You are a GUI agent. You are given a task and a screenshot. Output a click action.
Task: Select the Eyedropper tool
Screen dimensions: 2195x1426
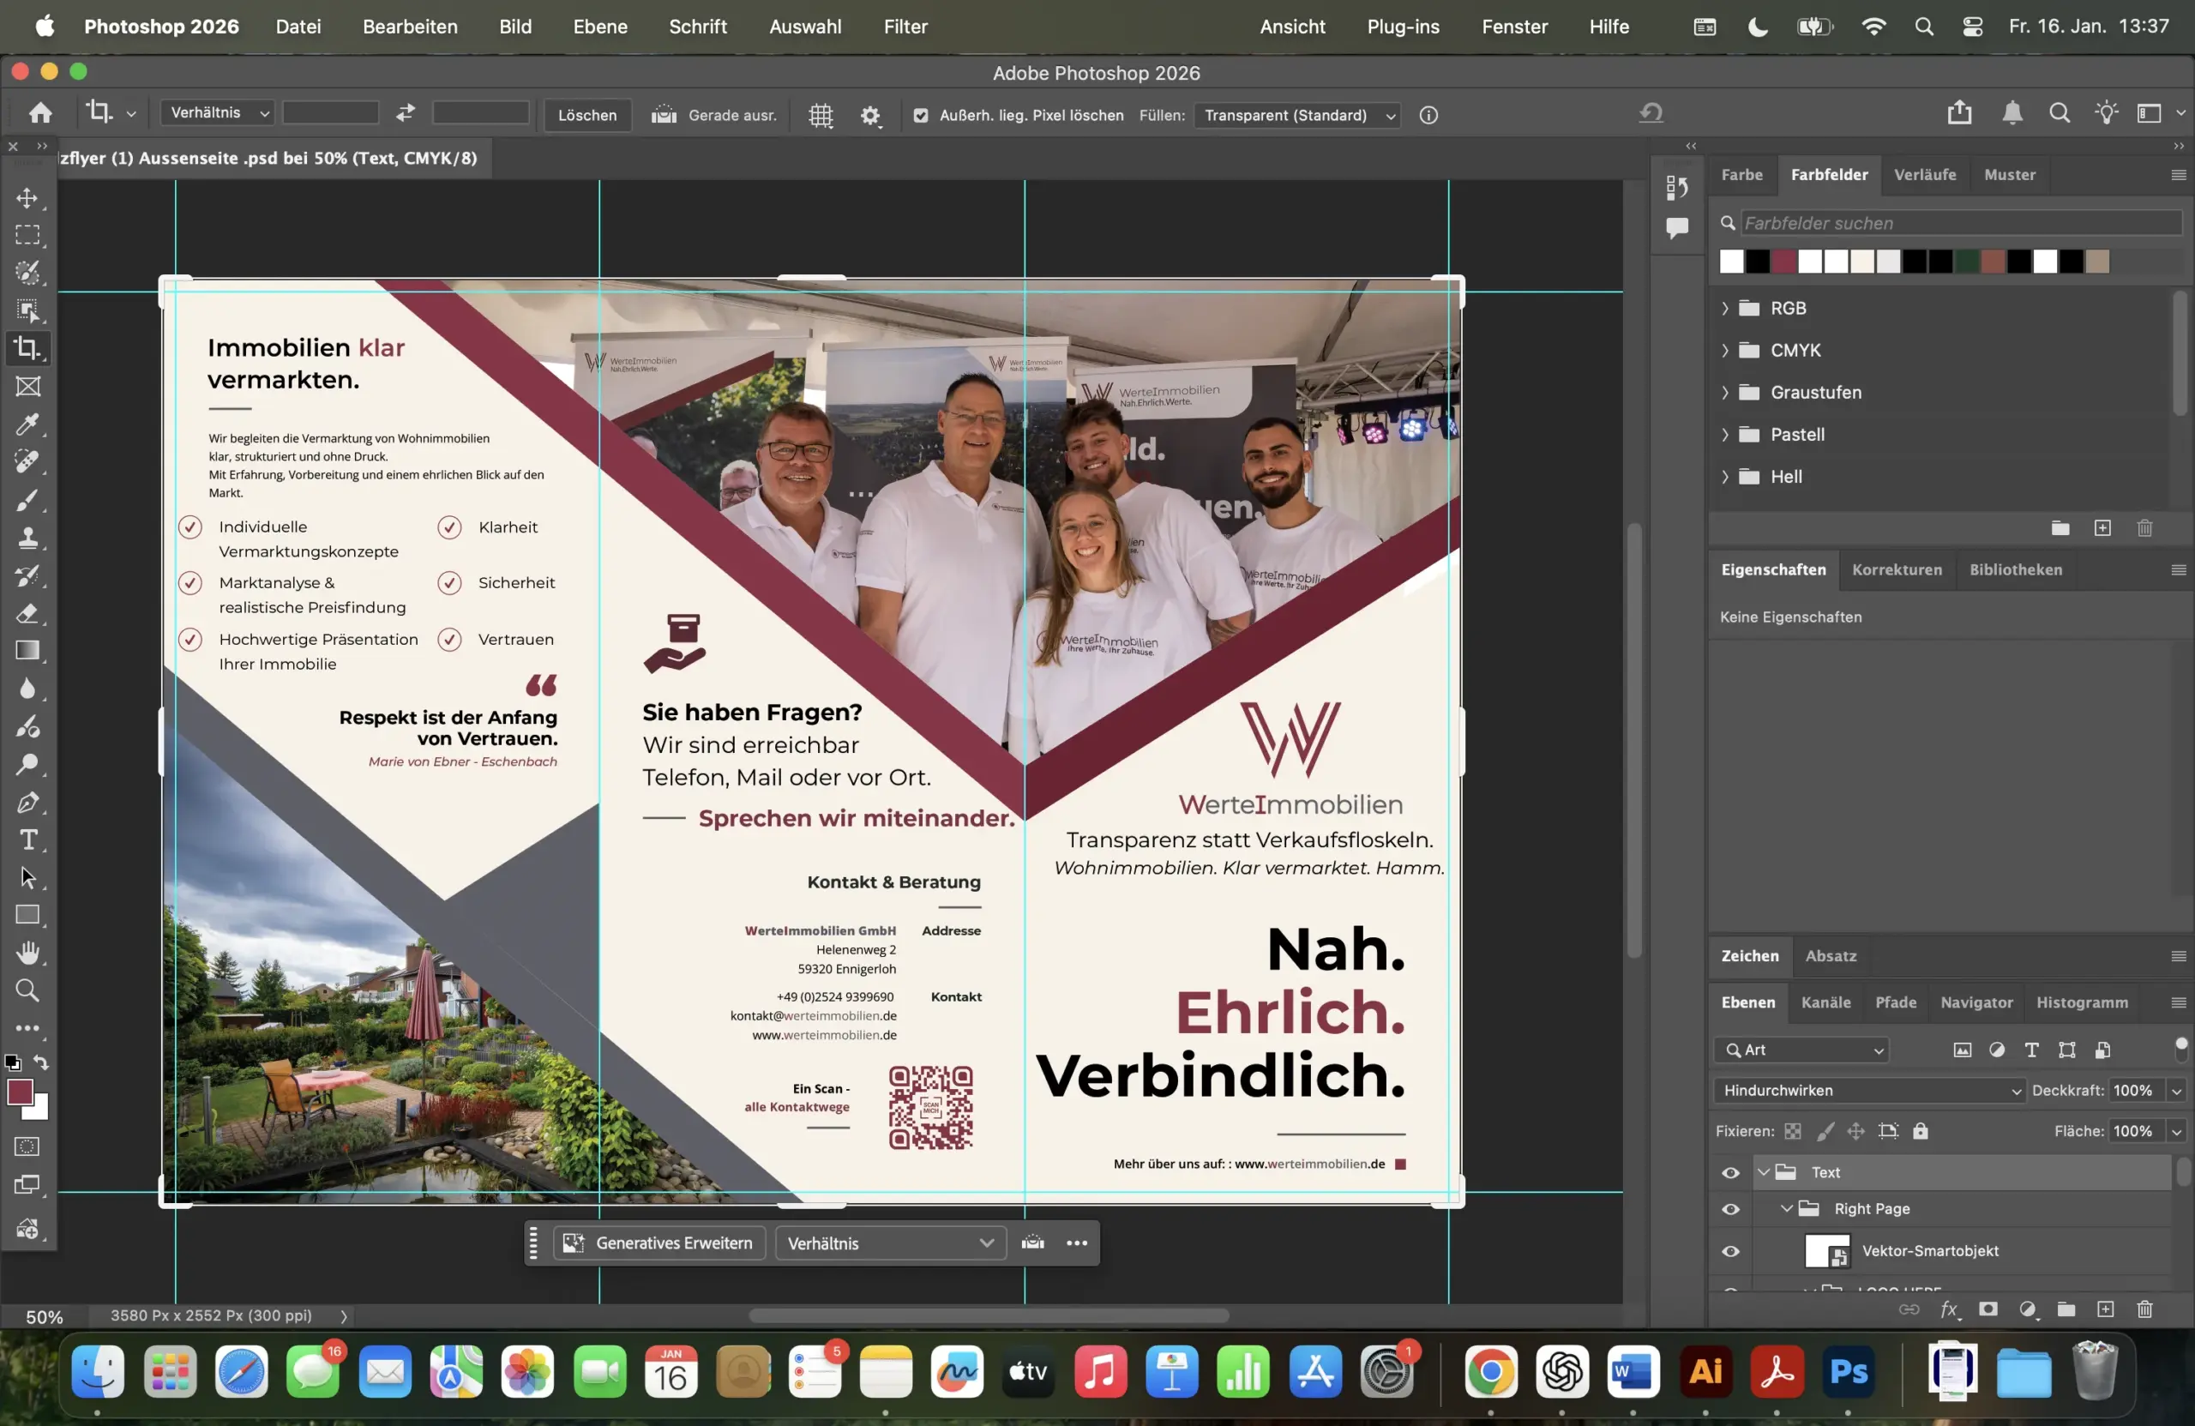(x=27, y=425)
